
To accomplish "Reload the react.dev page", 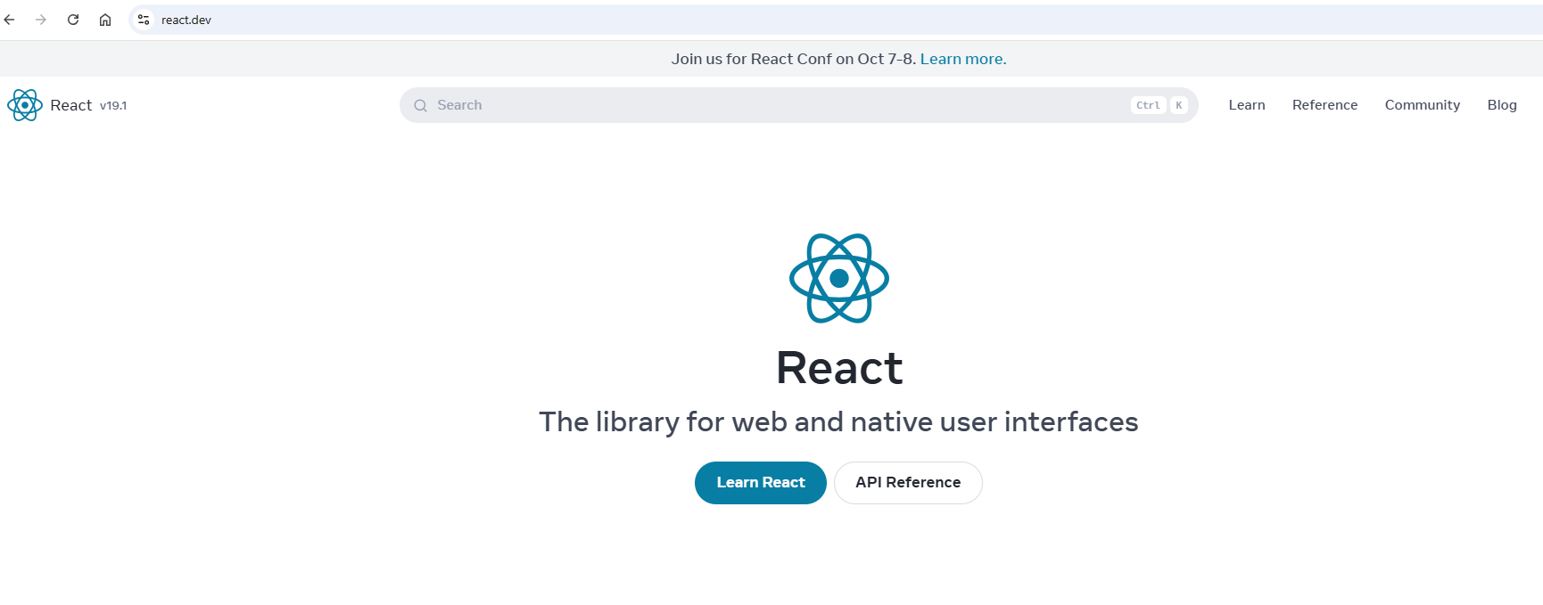I will pyautogui.click(x=73, y=20).
